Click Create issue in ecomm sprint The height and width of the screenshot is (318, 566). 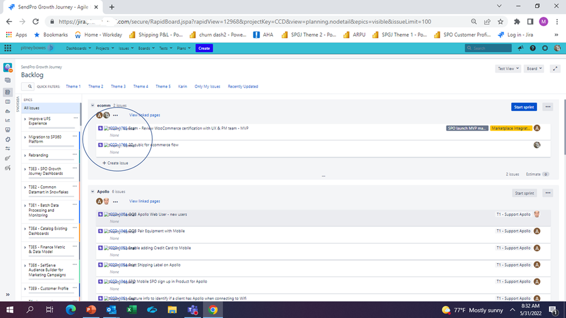[115, 163]
